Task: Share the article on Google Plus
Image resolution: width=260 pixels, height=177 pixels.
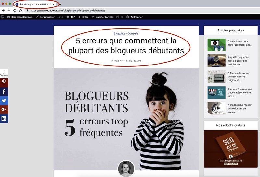Action: click(4, 110)
